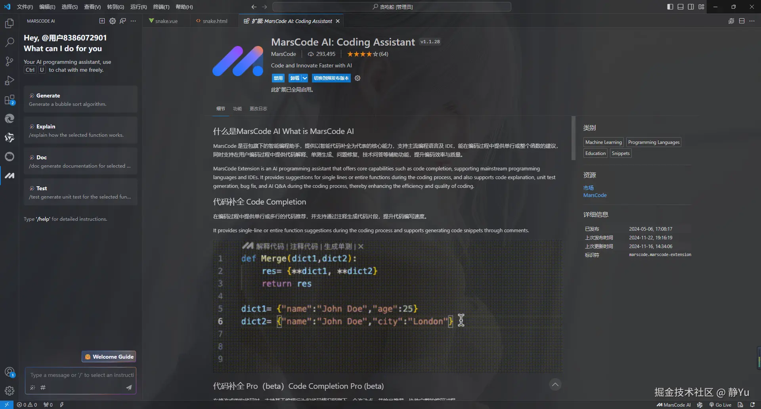Open the 文件(F) menu

point(25,7)
